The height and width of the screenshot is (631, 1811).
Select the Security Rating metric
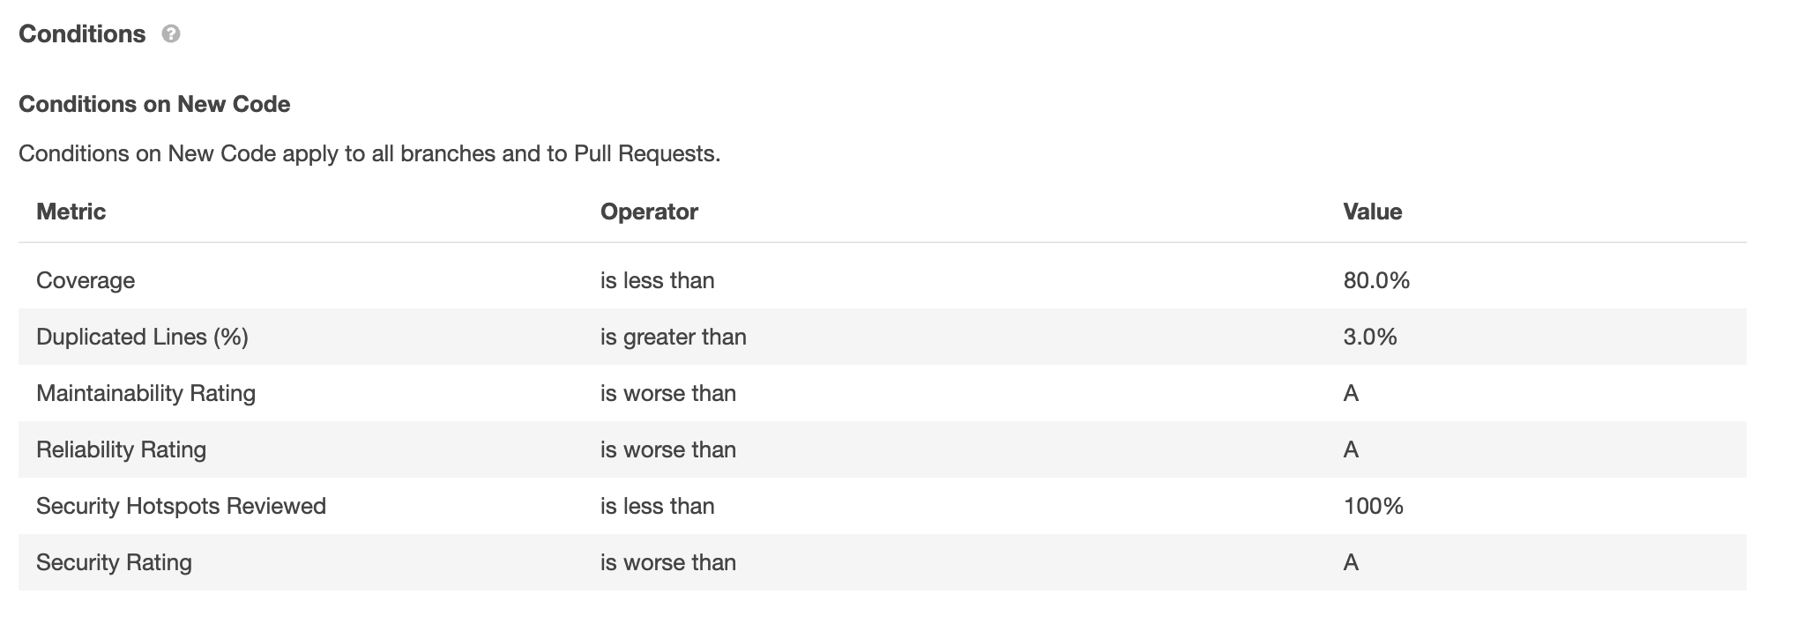(x=114, y=562)
